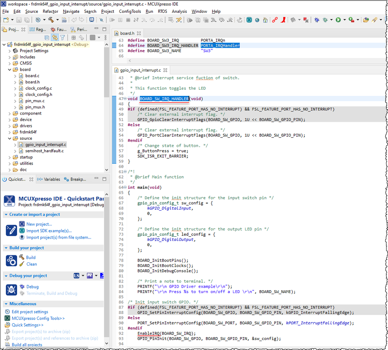388x350 pixels.
Task: Open the ConfigTools menu
Action: [130, 11]
